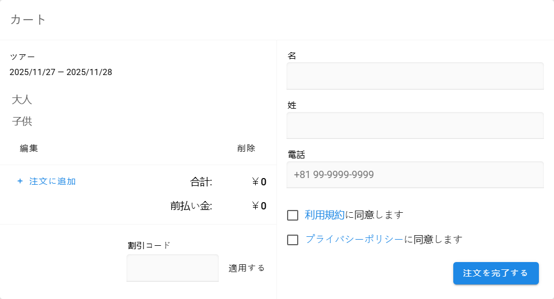Apply the discount code with 適用する
The image size is (554, 299).
pos(247,268)
